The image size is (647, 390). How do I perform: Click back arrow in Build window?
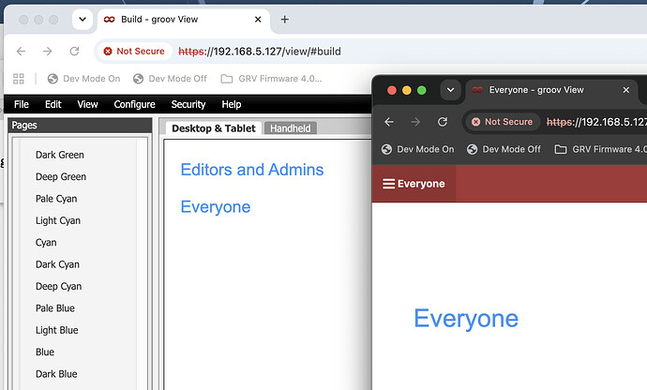click(21, 52)
